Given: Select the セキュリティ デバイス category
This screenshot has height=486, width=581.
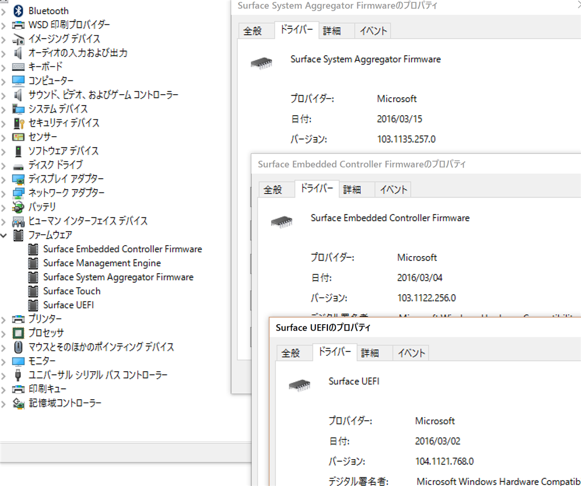Looking at the screenshot, I should pos(64,123).
